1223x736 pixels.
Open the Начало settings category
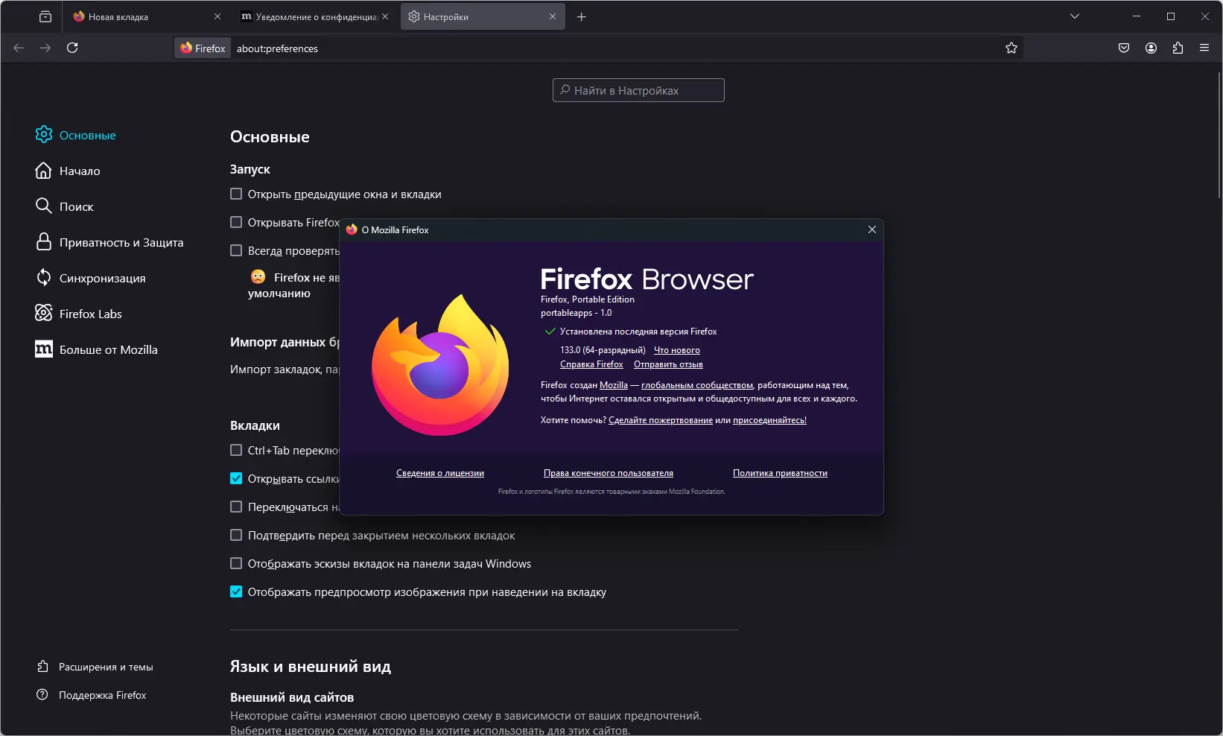68,171
